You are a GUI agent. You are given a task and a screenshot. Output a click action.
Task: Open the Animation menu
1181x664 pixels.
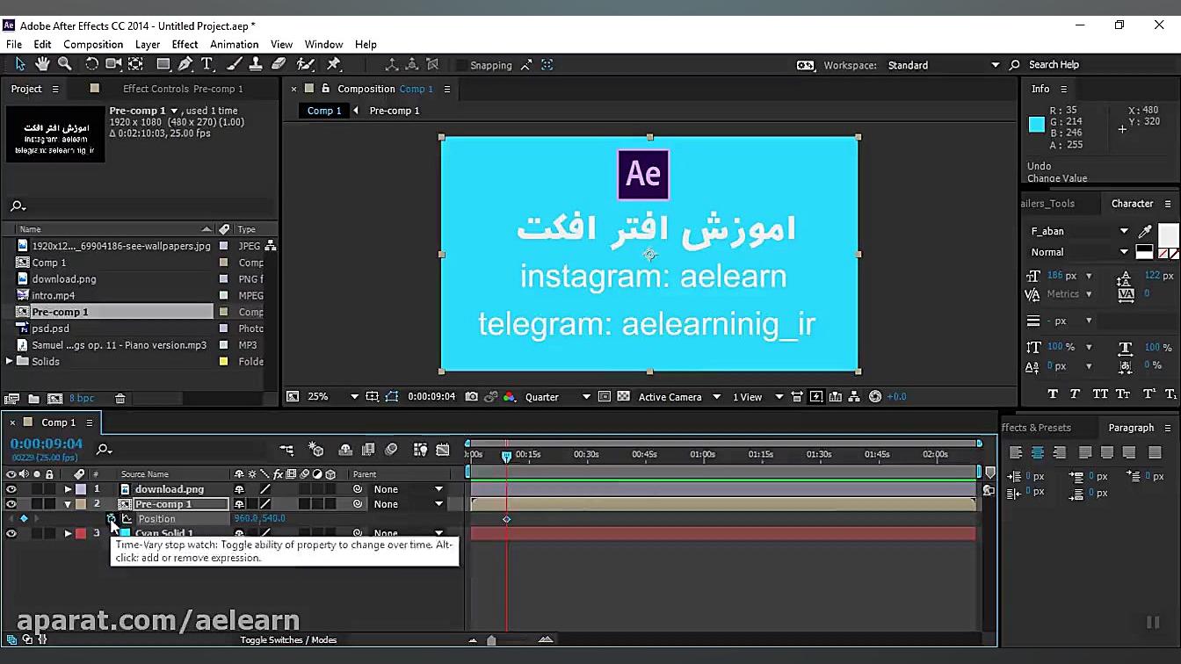(x=234, y=44)
